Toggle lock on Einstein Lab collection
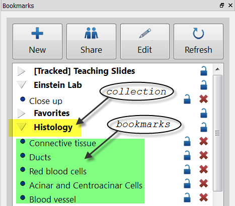Viewport: 235px width, 206px height. [x=204, y=85]
